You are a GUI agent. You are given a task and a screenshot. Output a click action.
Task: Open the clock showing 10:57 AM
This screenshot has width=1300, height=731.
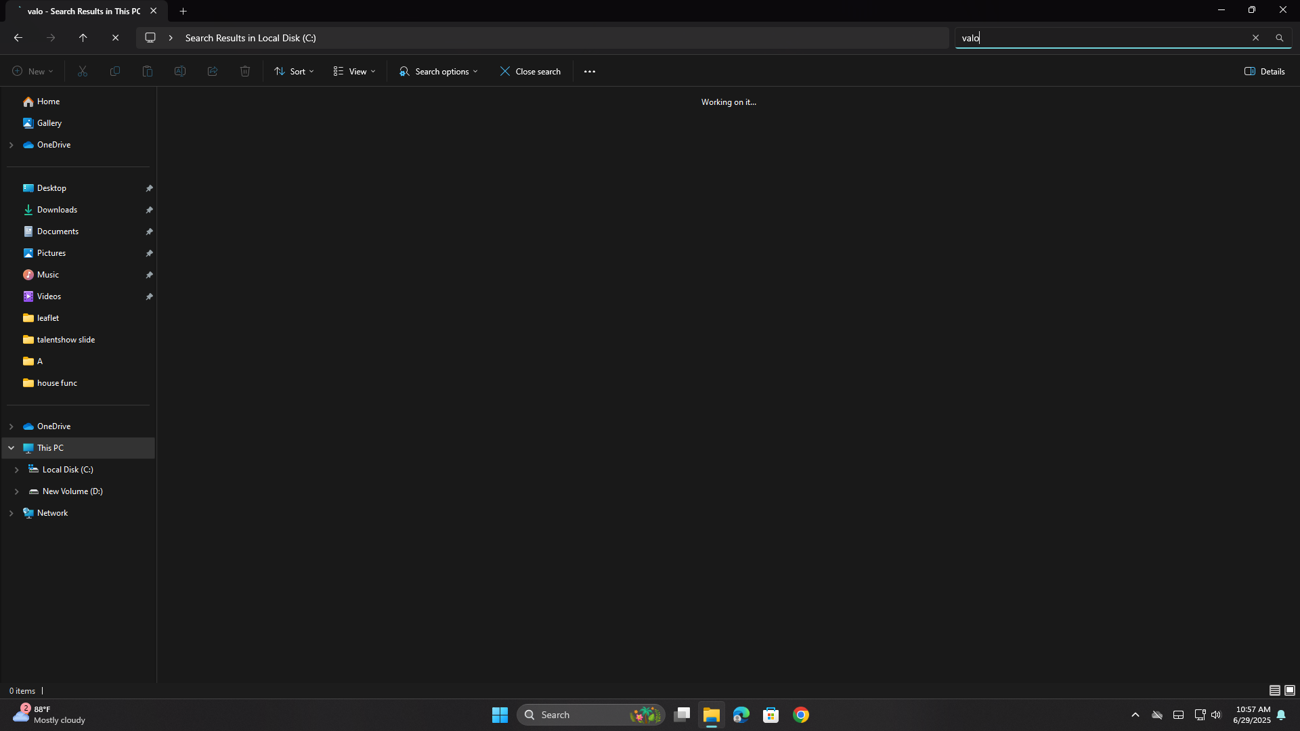[1251, 715]
